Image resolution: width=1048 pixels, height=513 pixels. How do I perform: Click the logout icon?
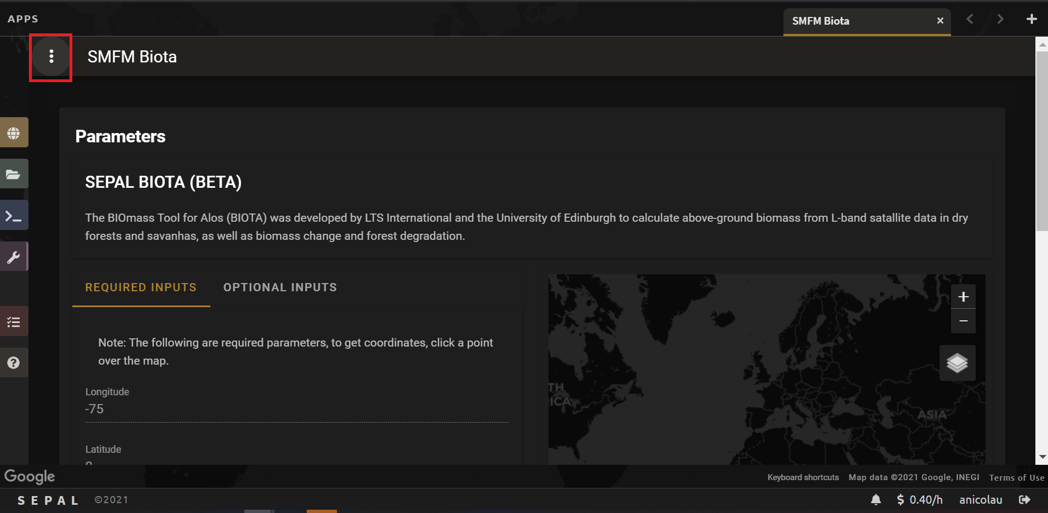[x=1024, y=499]
